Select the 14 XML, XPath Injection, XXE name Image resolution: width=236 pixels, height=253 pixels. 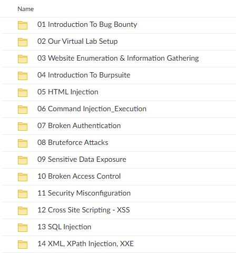[x=85, y=244]
